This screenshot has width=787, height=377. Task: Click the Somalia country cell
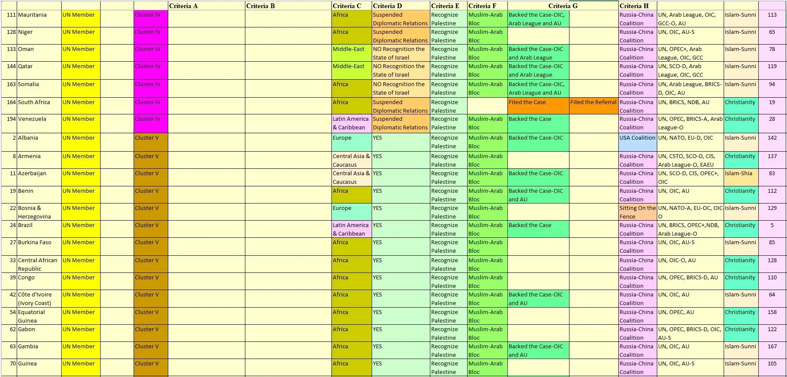39,89
